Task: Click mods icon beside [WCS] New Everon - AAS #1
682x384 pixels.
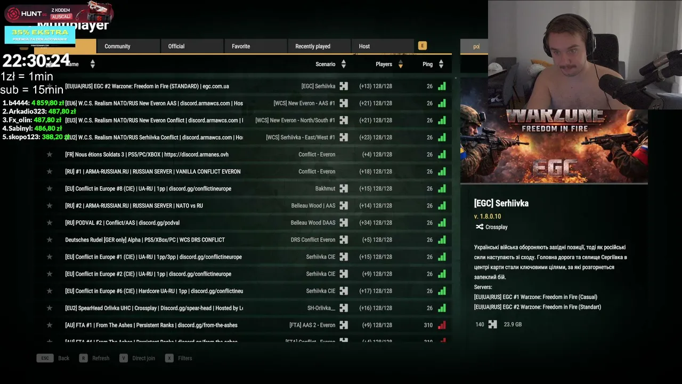Action: pyautogui.click(x=344, y=103)
